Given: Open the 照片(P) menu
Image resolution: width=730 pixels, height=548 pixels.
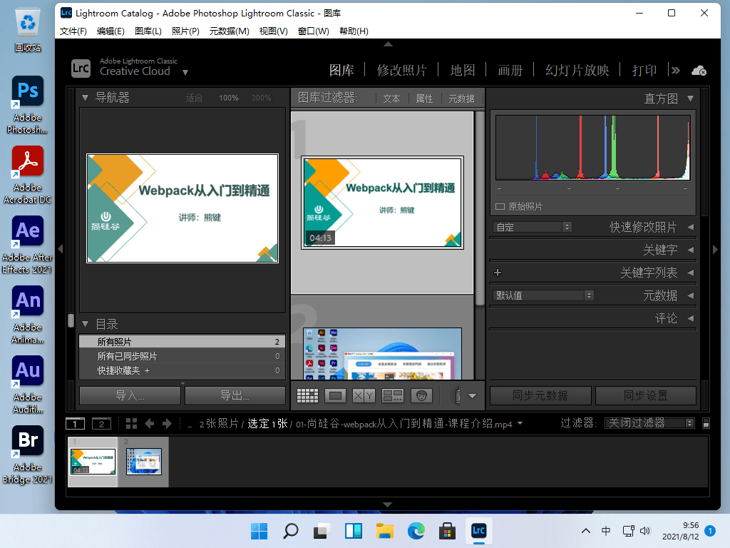Looking at the screenshot, I should 185,31.
